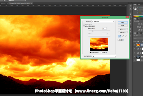Click the lock image pixels brush icon
Screen dimensions: 143x96
click(141, 42)
